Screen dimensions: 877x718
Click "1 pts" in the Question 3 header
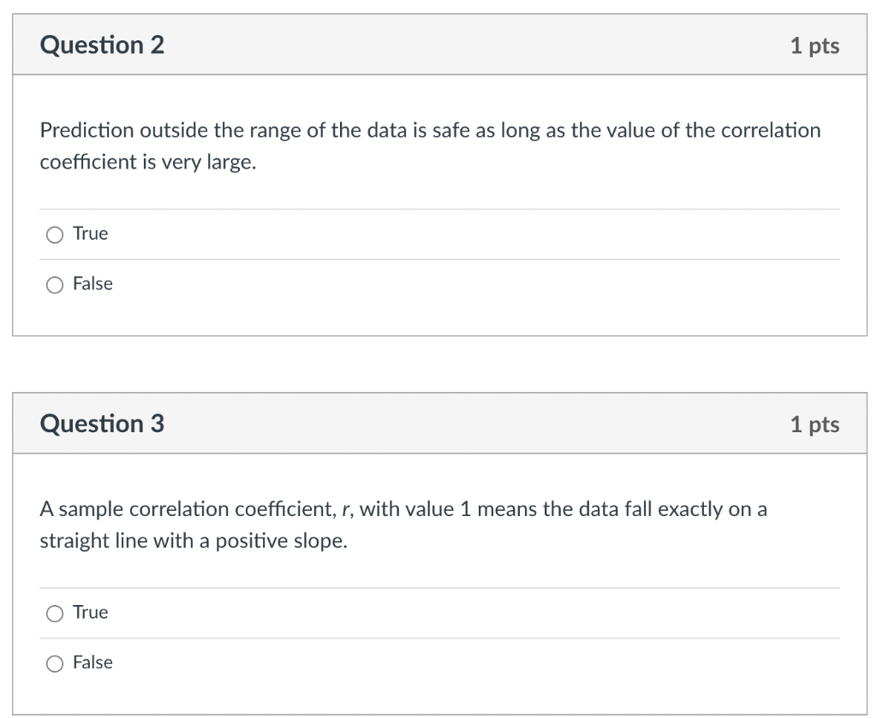tap(814, 424)
